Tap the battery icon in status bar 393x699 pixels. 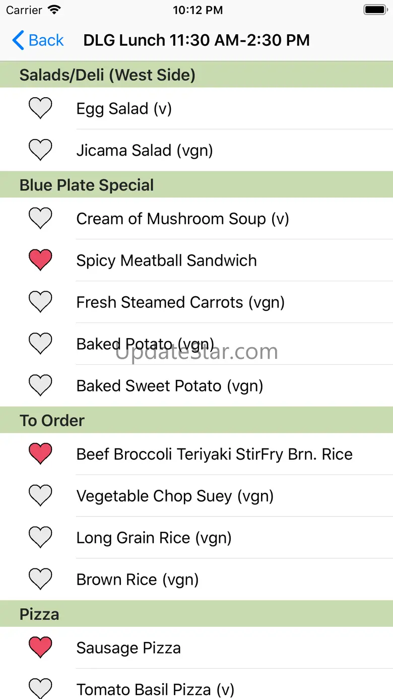(x=374, y=10)
